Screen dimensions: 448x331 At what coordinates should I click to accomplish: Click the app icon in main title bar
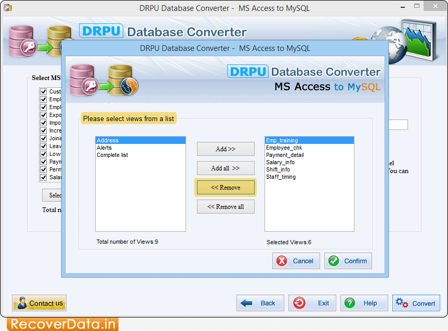click(x=8, y=8)
